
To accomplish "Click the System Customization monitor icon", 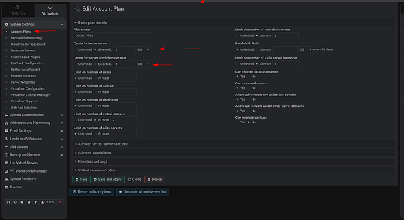I will [6, 115].
